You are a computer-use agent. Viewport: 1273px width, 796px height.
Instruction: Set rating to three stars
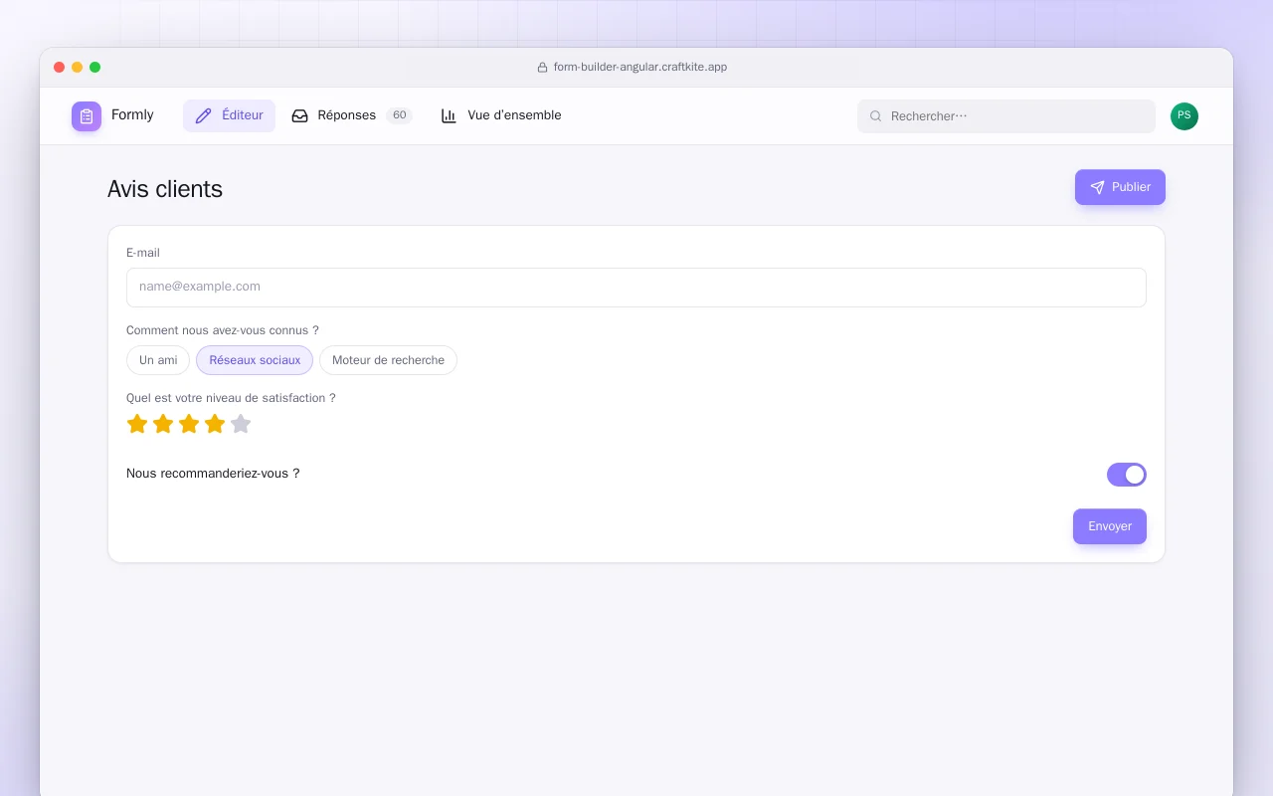pyautogui.click(x=189, y=424)
